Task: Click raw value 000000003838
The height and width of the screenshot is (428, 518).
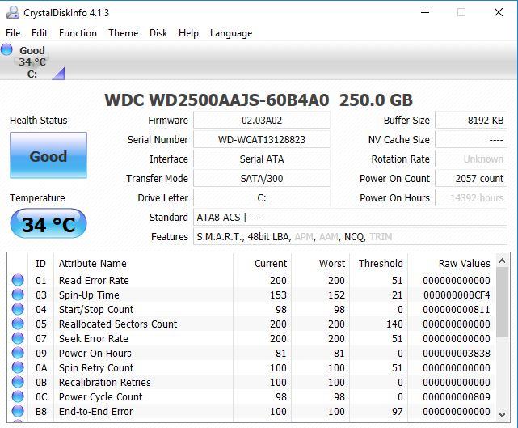Action: [457, 353]
